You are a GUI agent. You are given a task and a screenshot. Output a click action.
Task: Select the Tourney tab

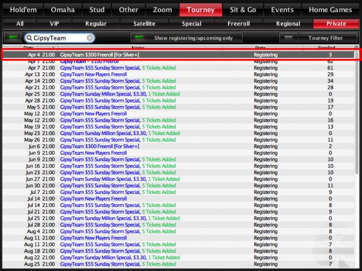tap(201, 10)
